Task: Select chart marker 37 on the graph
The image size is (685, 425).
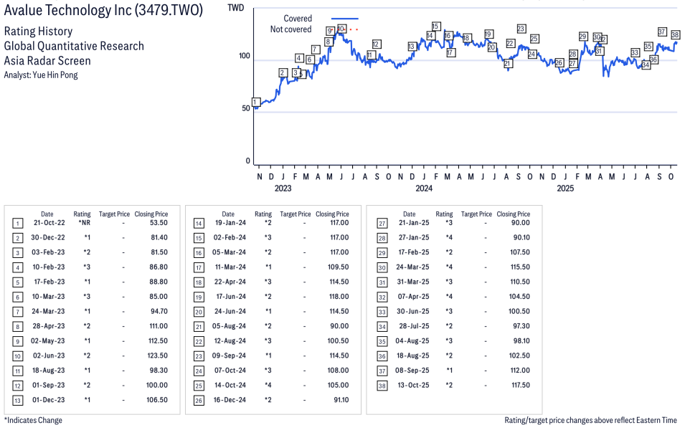Action: pos(662,32)
